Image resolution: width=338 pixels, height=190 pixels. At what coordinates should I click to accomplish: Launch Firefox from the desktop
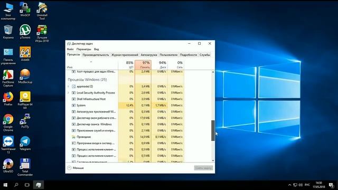8,99
